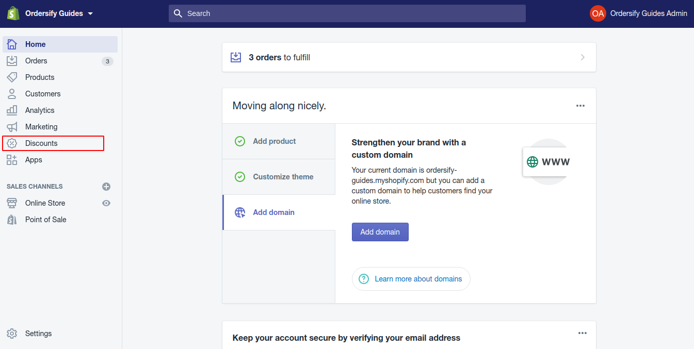
Task: Open the Ordersify Guides store dropdown
Action: tap(59, 13)
